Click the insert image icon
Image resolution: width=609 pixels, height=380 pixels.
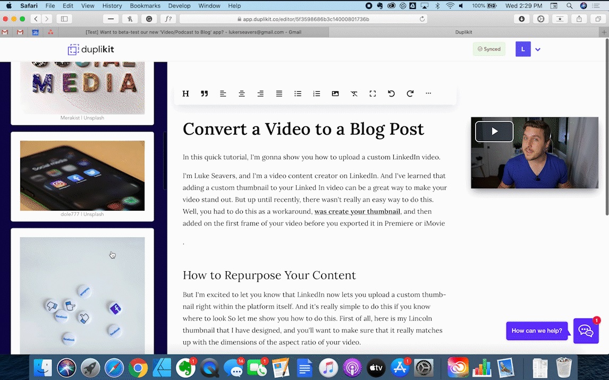(x=335, y=94)
